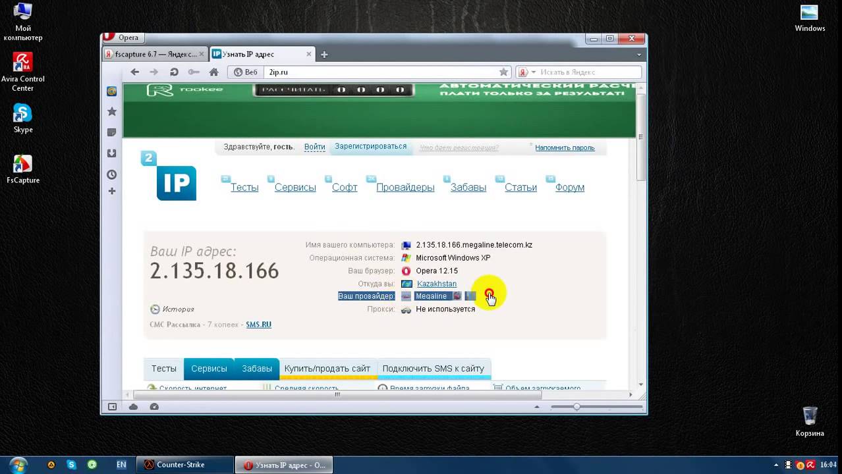This screenshot has width=842, height=474.
Task: Open the Windows desktop shortcut icon
Action: click(810, 18)
